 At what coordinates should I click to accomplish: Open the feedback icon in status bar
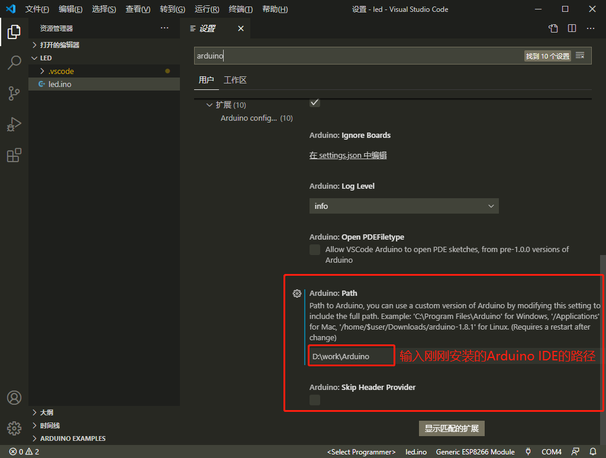[575, 451]
